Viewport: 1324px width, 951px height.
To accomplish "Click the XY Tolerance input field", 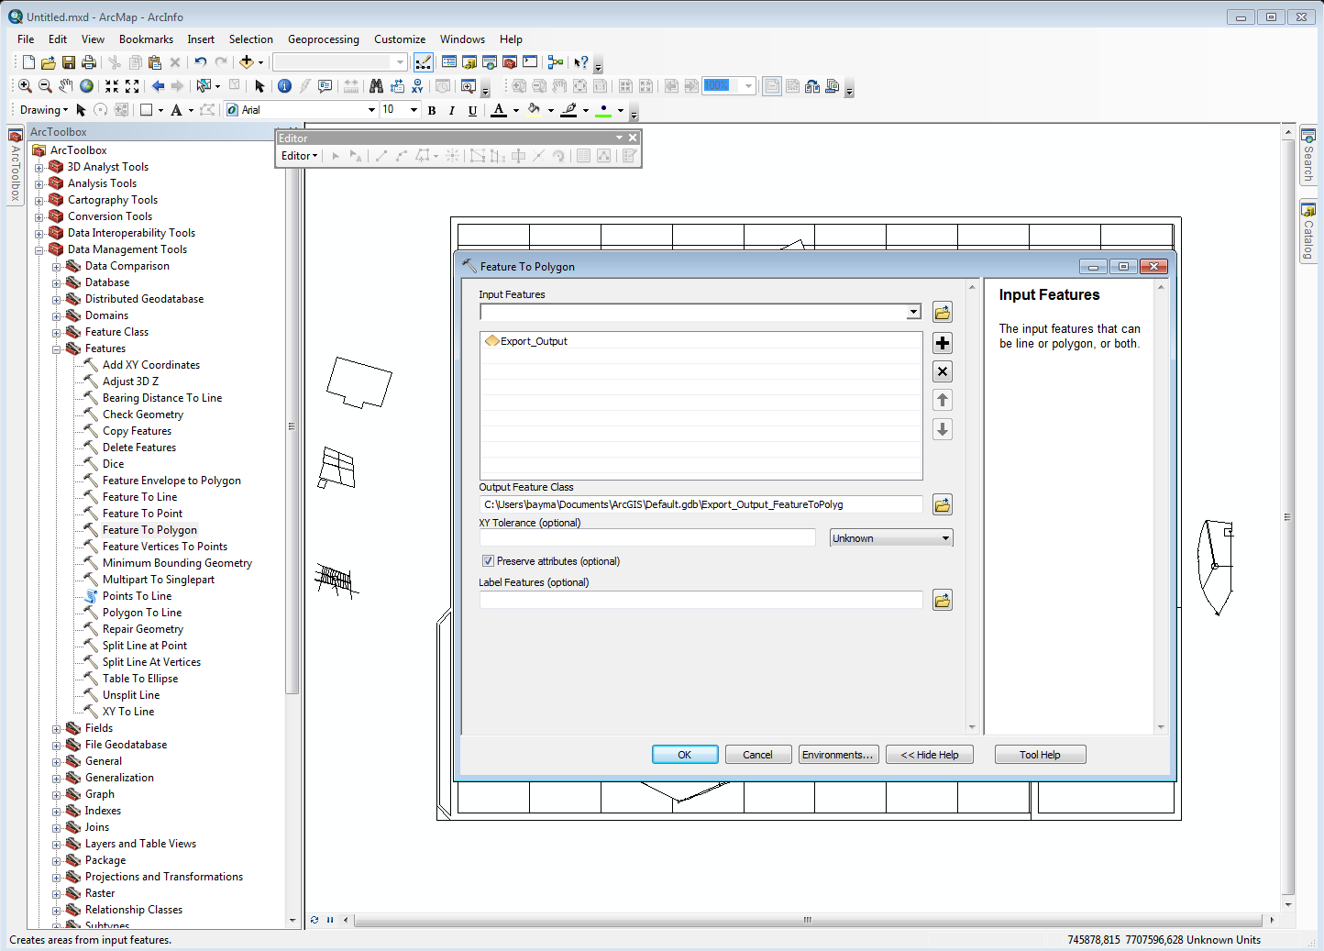I will (647, 537).
